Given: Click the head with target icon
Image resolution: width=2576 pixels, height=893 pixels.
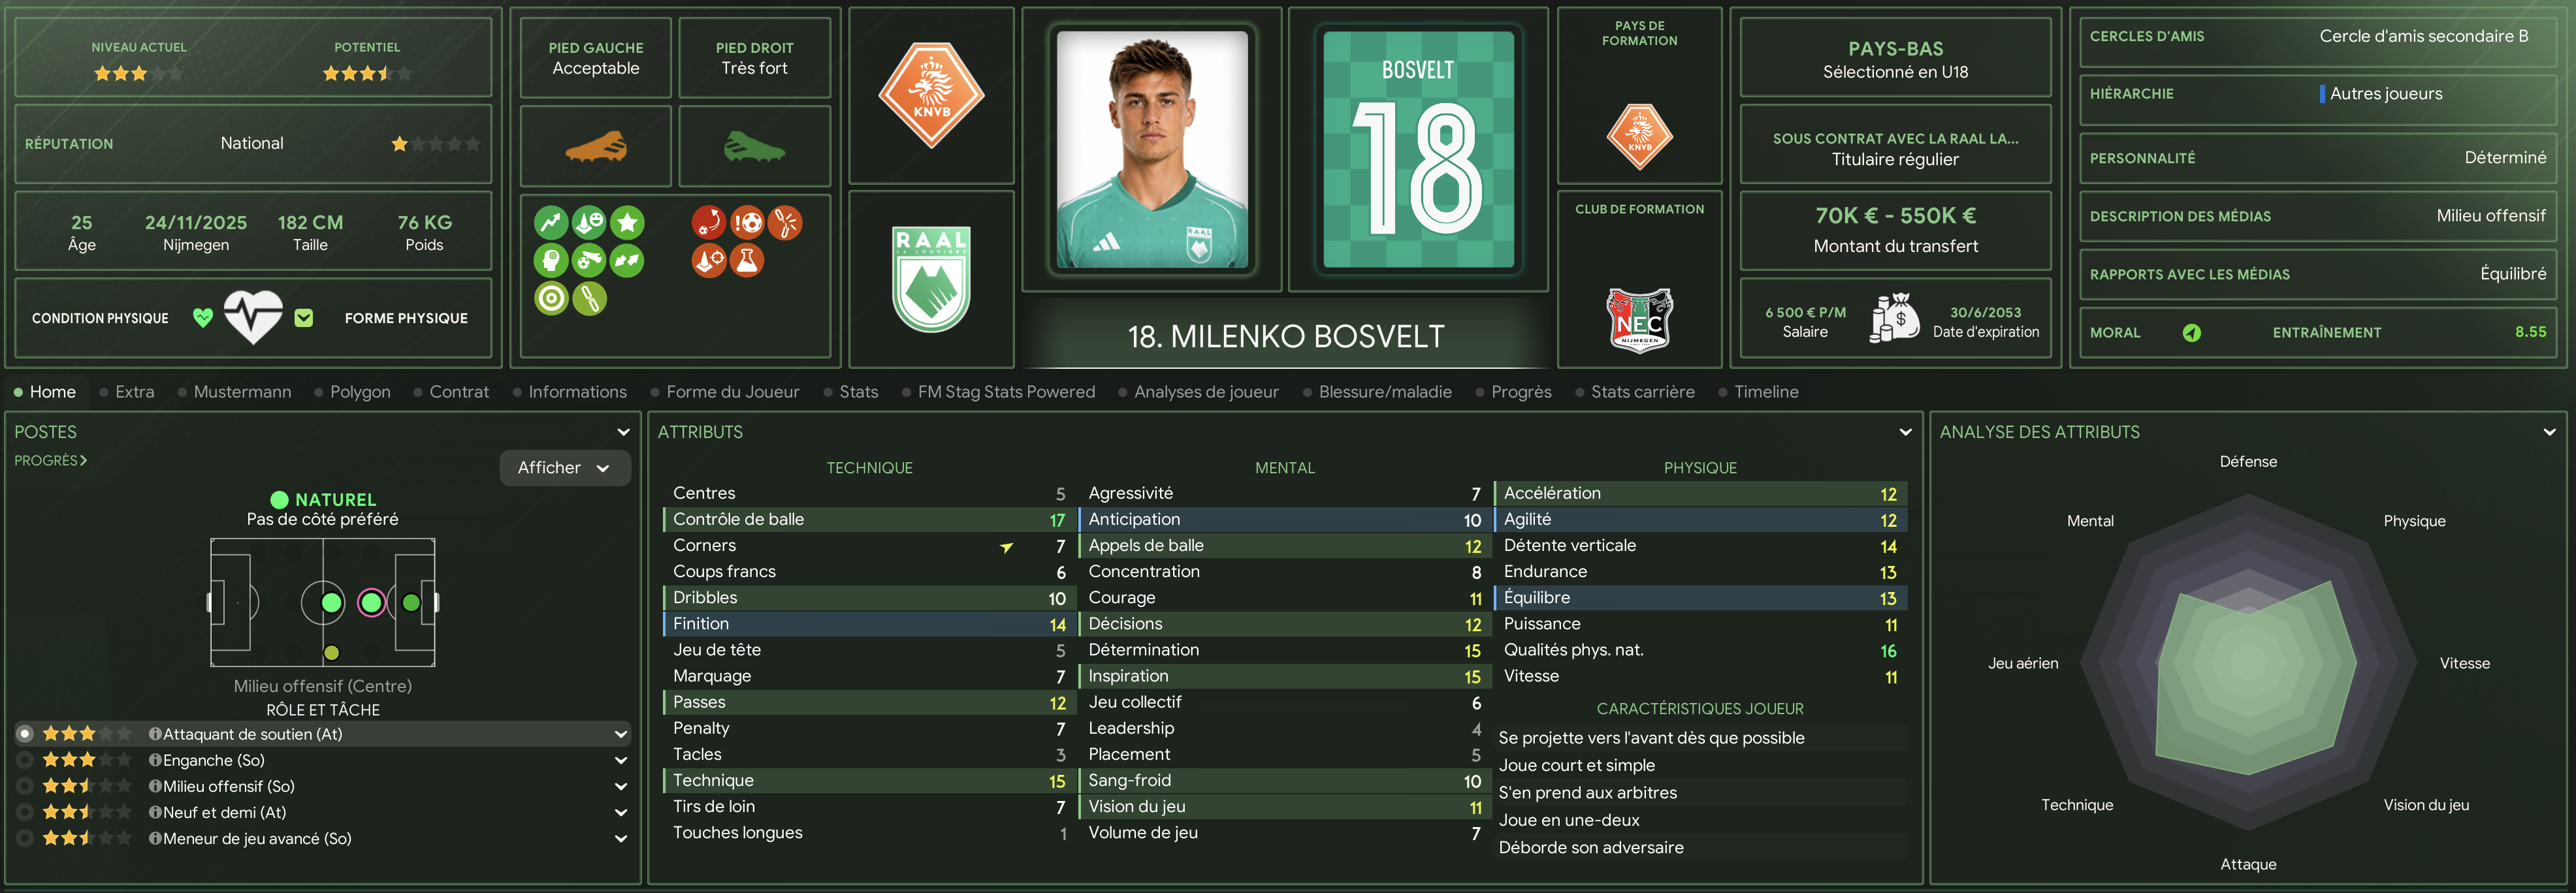Looking at the screenshot, I should 551,260.
